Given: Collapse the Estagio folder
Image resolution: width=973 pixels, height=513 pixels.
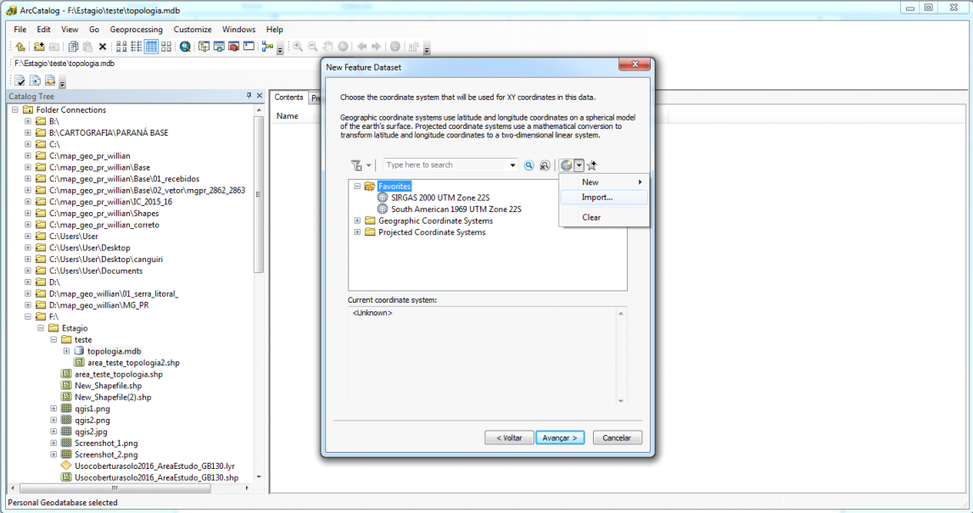Looking at the screenshot, I should (41, 328).
